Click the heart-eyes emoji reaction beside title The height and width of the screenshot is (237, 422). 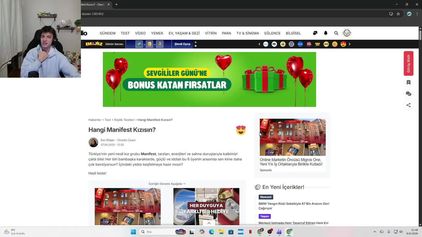click(241, 130)
